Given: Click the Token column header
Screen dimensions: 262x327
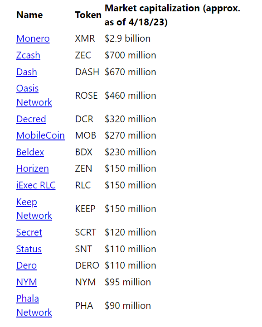Looking at the screenshot, I should tap(88, 15).
